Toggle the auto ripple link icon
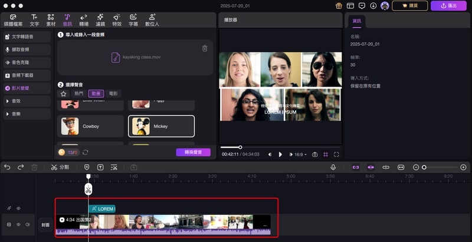 pos(356,167)
